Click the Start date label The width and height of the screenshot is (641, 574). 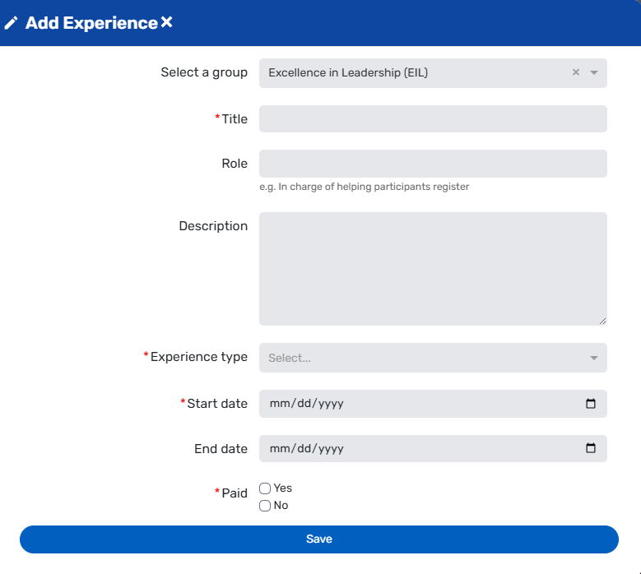tap(217, 404)
